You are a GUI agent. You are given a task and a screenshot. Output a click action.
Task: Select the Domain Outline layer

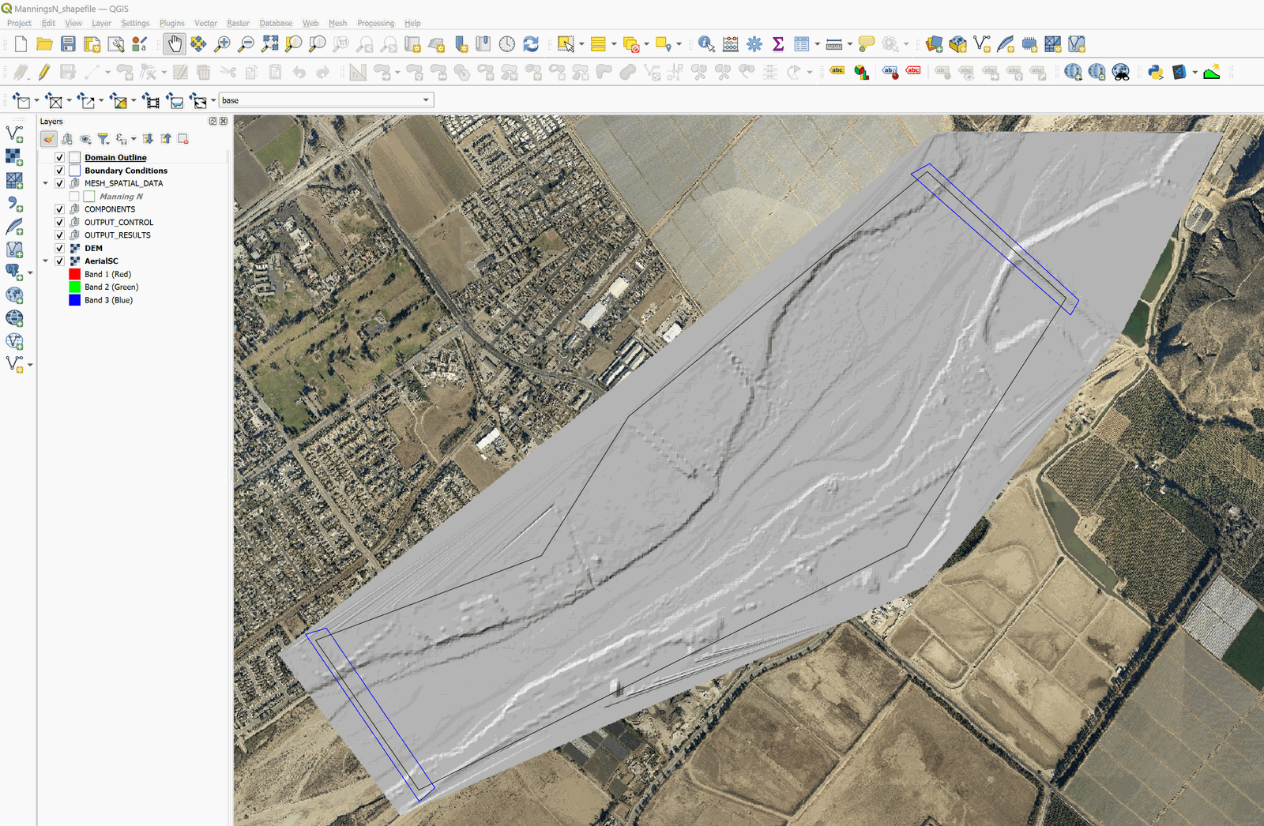click(x=115, y=158)
